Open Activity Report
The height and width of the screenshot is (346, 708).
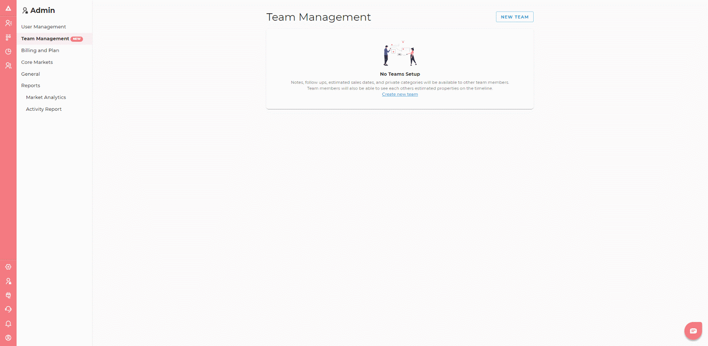coord(44,109)
